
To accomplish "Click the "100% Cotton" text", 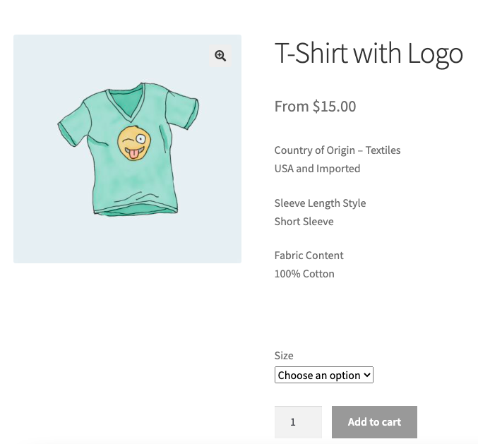I will pyautogui.click(x=304, y=274).
